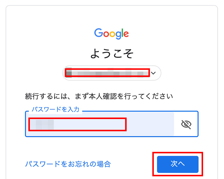
Task: Click the floating パスワードを入力 label
Action: [x=56, y=109]
